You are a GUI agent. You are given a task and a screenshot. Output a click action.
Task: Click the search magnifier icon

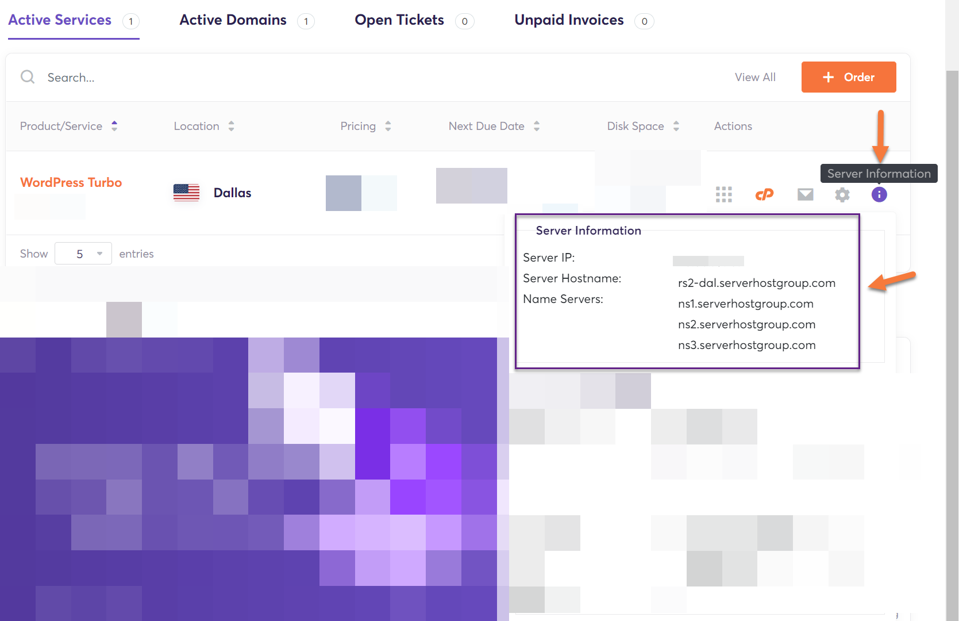[28, 77]
